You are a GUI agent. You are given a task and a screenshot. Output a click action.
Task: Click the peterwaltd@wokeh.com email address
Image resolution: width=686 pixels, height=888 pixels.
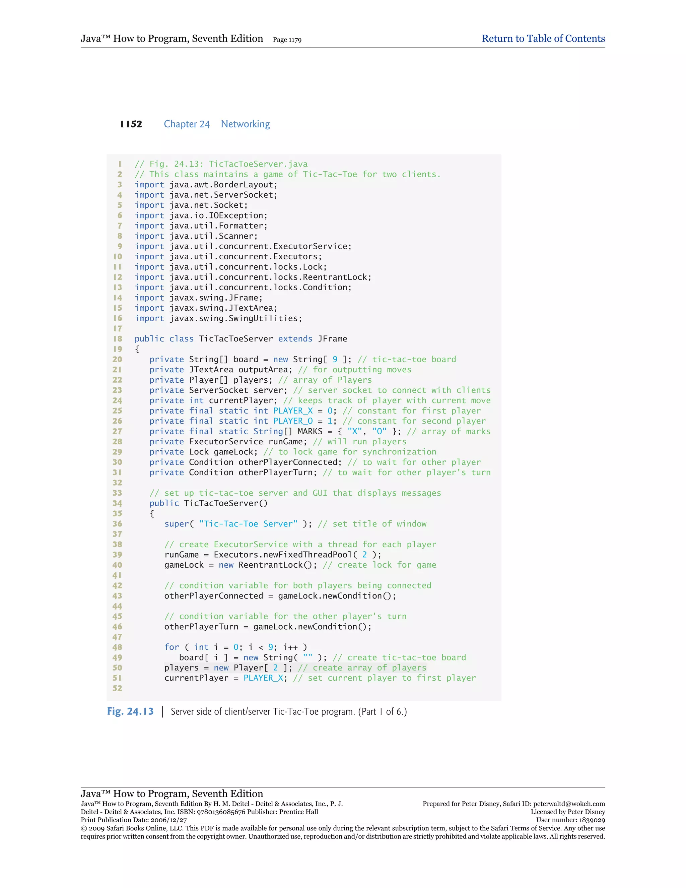pyautogui.click(x=568, y=804)
